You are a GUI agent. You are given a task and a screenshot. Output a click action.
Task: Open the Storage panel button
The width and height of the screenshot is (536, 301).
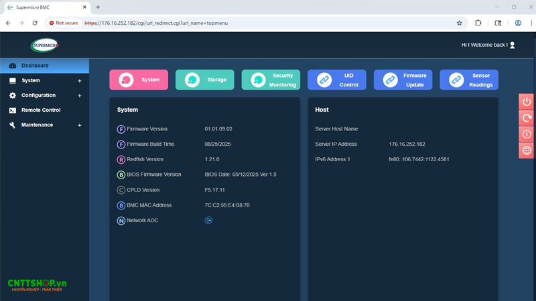[204, 80]
